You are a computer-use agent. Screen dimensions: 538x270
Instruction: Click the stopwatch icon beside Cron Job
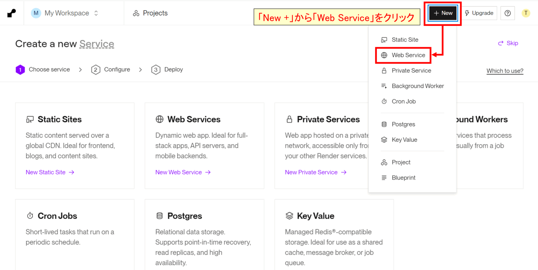coord(384,101)
